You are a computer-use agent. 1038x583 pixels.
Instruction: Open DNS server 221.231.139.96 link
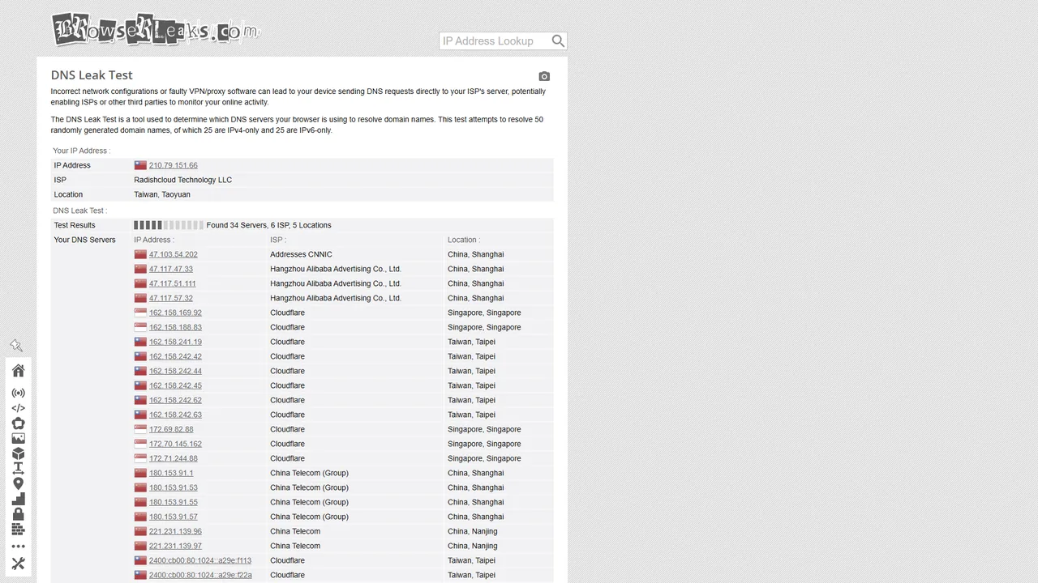tap(175, 531)
